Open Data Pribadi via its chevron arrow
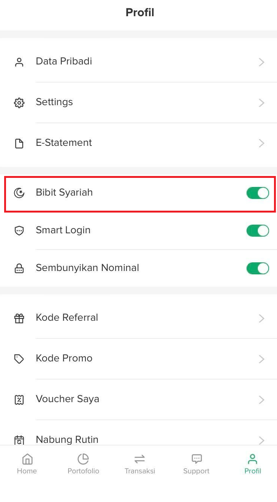This screenshot has height=502, width=277. coord(262,62)
